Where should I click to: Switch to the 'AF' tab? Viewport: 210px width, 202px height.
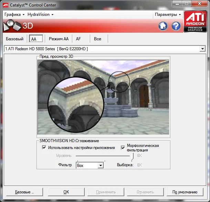(x=78, y=39)
